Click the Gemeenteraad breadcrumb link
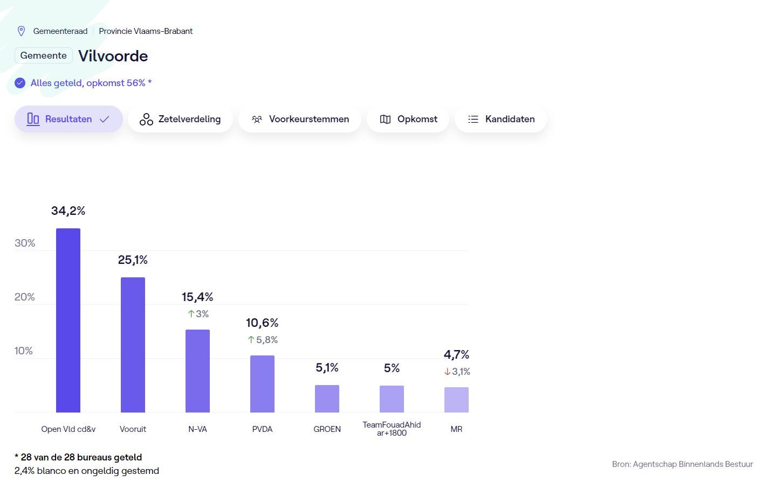 point(60,31)
